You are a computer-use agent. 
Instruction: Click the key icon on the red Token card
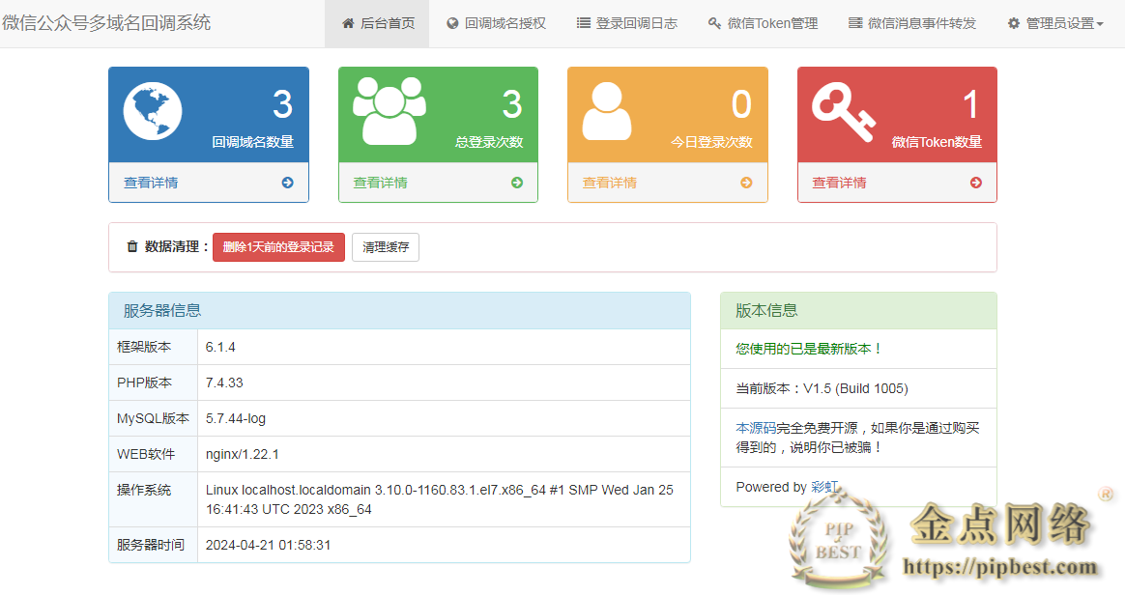[x=842, y=110]
